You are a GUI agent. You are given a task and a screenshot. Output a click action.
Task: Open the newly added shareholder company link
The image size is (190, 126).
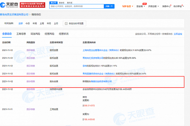[x=101, y=81]
